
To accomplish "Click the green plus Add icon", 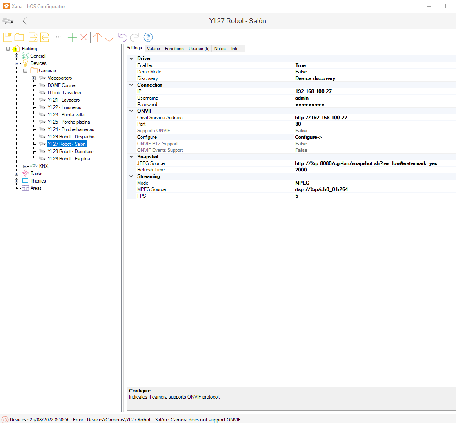I will click(72, 37).
